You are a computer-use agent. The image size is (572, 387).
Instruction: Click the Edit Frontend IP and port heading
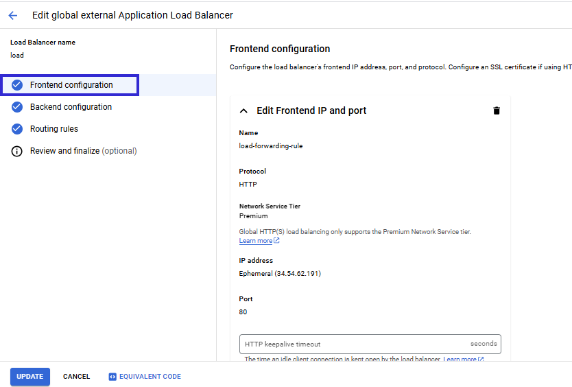tap(311, 110)
